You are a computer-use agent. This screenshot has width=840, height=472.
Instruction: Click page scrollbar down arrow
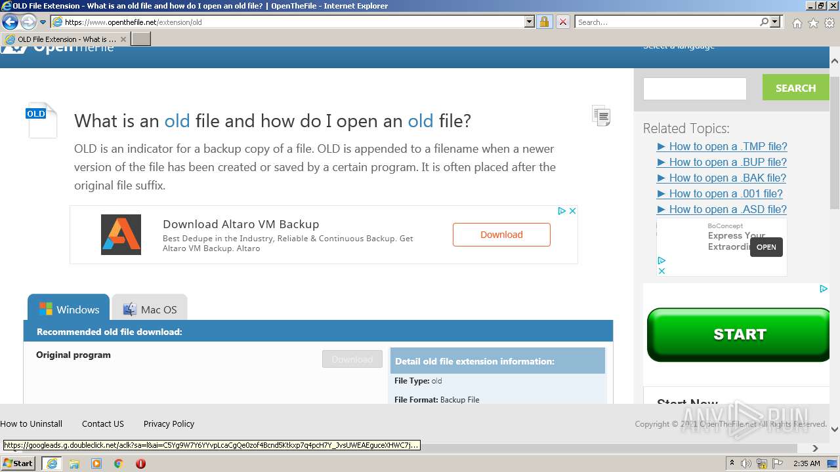click(x=835, y=429)
